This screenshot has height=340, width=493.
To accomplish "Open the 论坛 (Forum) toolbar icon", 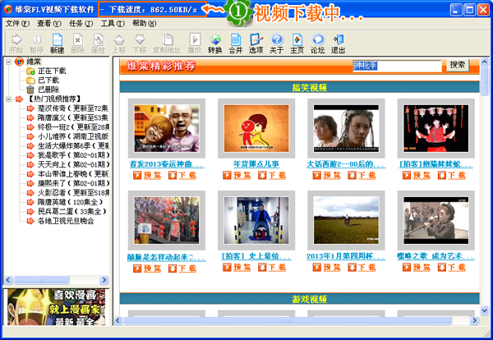I will 318,44.
